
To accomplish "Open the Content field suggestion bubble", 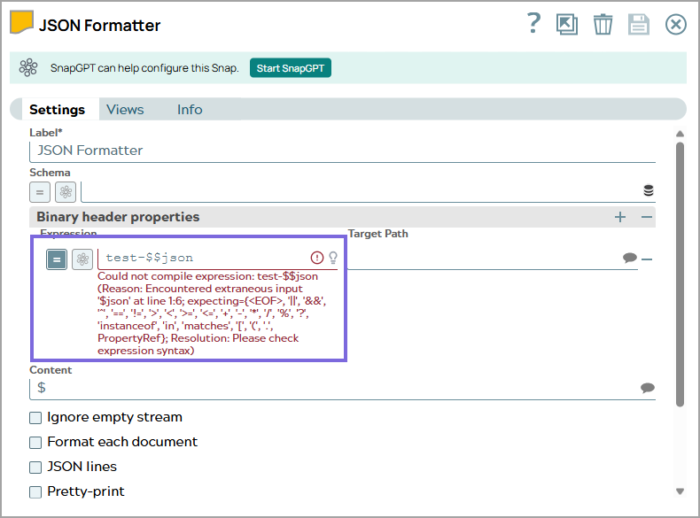I will click(x=648, y=388).
